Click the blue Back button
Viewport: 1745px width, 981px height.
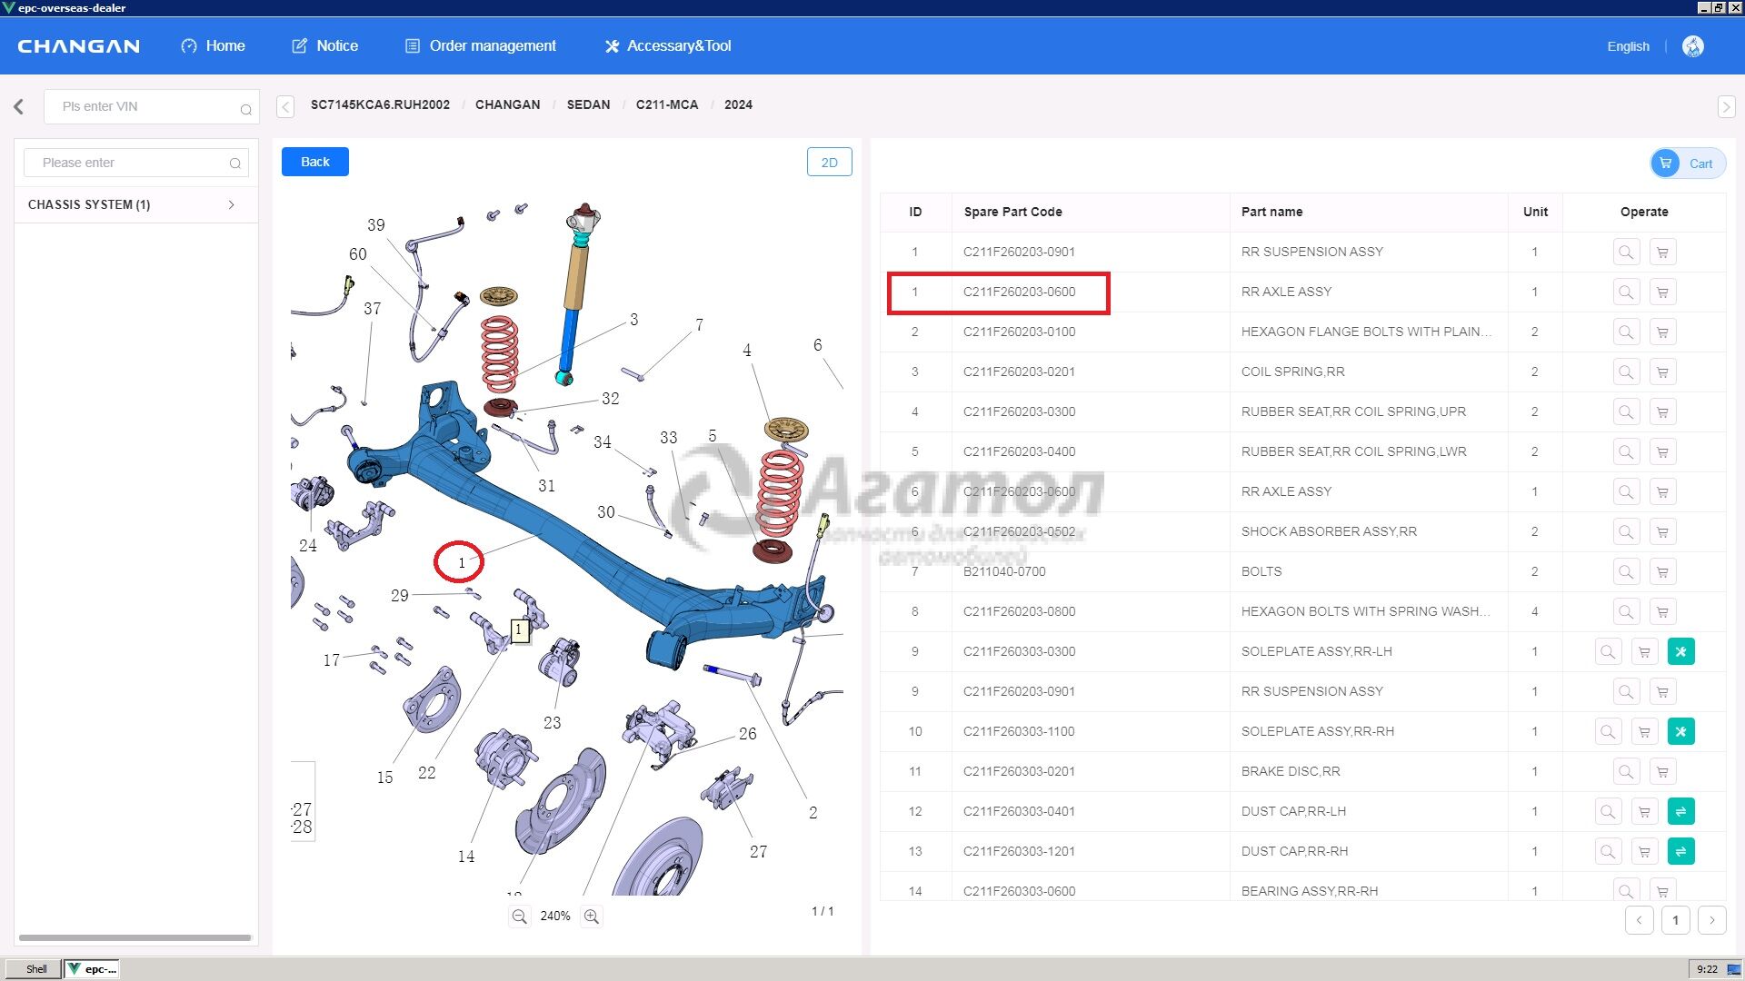point(314,162)
